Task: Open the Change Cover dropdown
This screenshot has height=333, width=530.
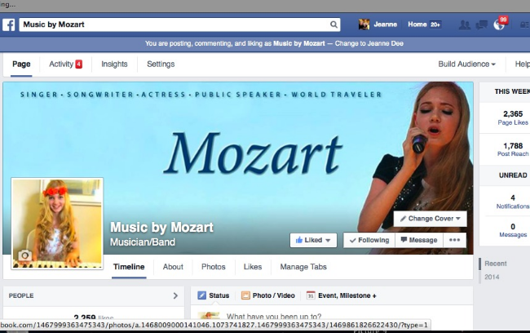Action: click(x=430, y=219)
